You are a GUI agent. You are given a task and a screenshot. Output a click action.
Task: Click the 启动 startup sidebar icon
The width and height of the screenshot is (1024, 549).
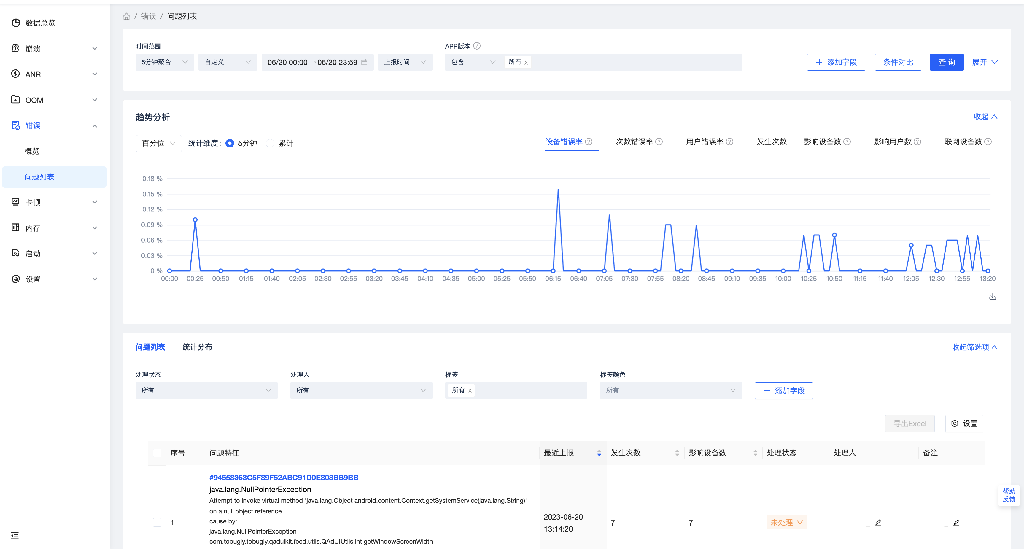(15, 253)
